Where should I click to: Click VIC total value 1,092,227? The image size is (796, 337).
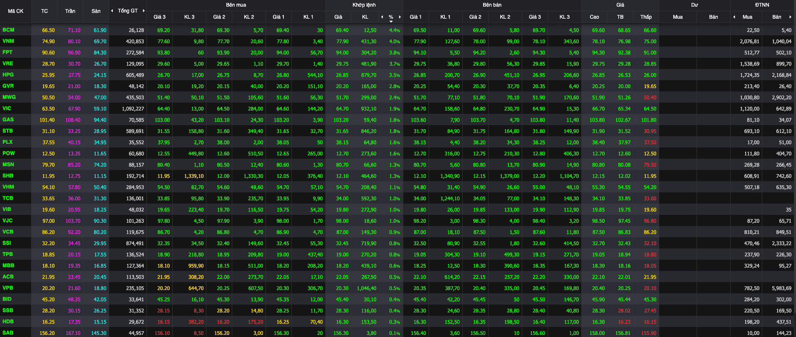133,109
